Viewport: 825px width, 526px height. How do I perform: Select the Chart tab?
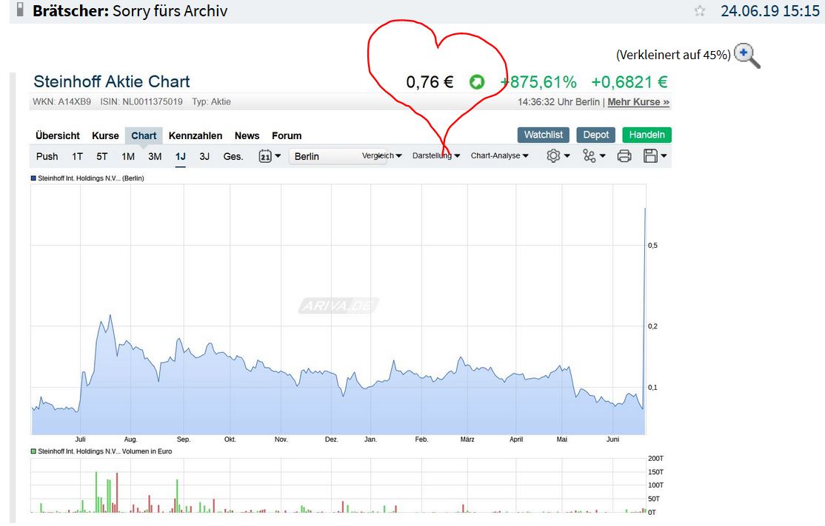[x=144, y=135]
